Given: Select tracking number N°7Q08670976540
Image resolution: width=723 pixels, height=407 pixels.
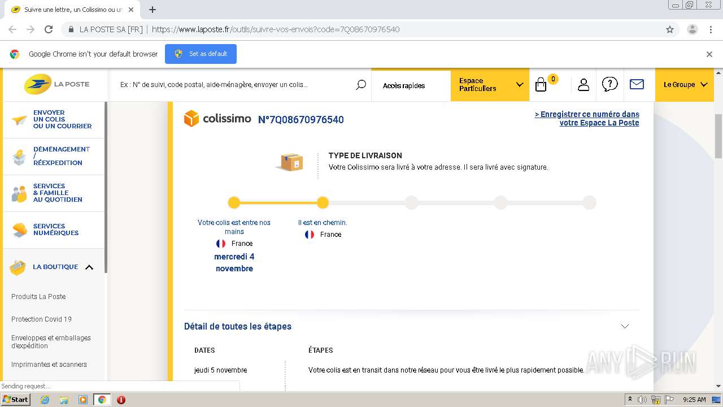Looking at the screenshot, I should coord(300,119).
